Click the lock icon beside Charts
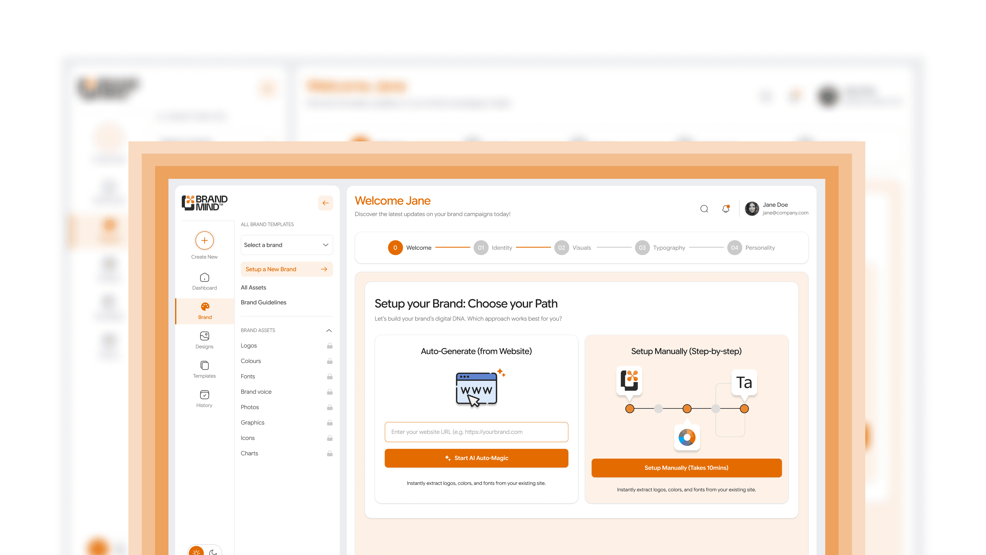This screenshot has height=555, width=986. pos(329,453)
